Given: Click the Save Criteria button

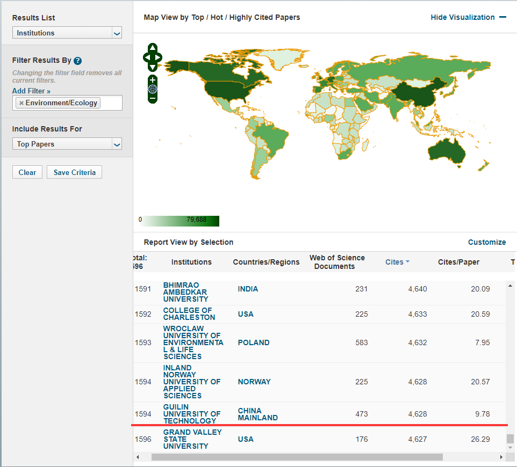Looking at the screenshot, I should [74, 172].
